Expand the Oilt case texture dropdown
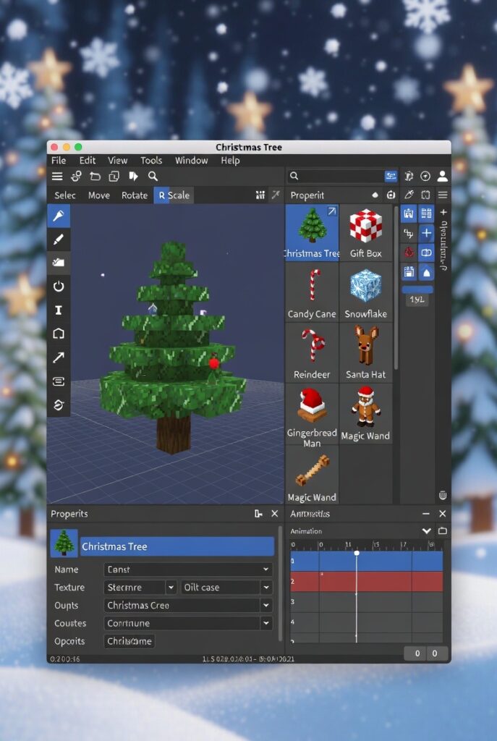Image resolution: width=497 pixels, height=741 pixels. coord(226,588)
